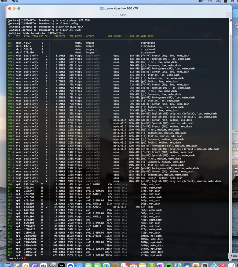Close the czo bash terminal window

tap(10, 9)
